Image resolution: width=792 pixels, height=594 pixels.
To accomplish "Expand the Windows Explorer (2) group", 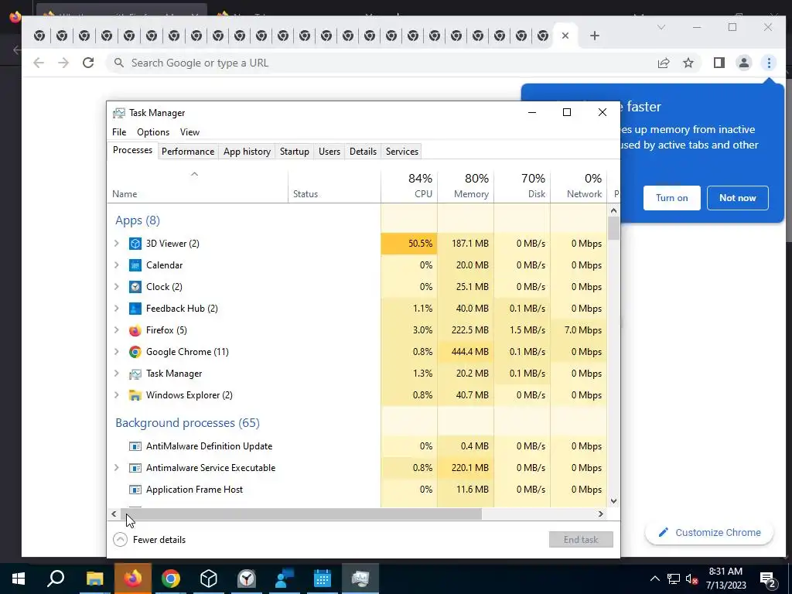I will pos(117,395).
